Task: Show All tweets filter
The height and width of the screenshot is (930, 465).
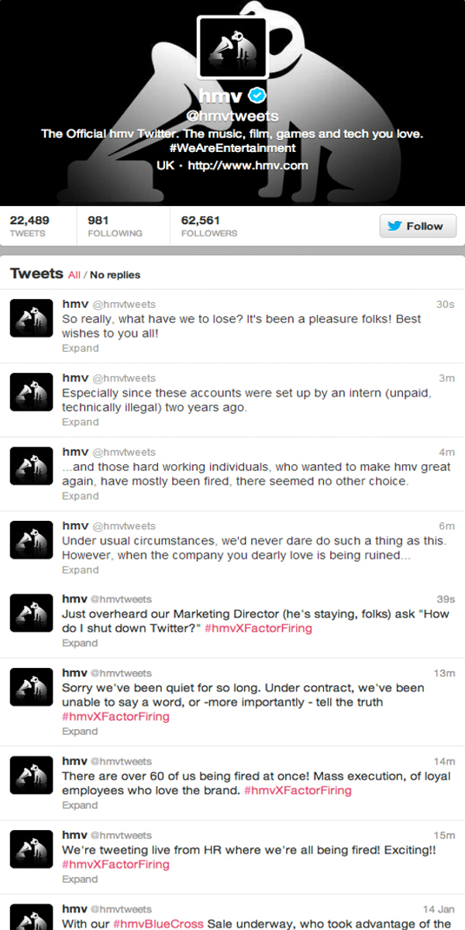Action: point(74,275)
